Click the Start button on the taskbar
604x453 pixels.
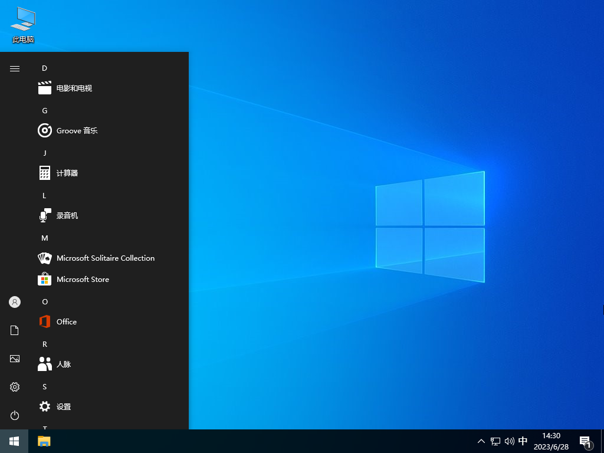tap(13, 441)
